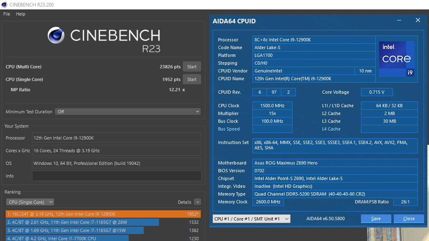The height and width of the screenshot is (241, 429).
Task: Click the Bus Speed link label
Action: (x=229, y=129)
